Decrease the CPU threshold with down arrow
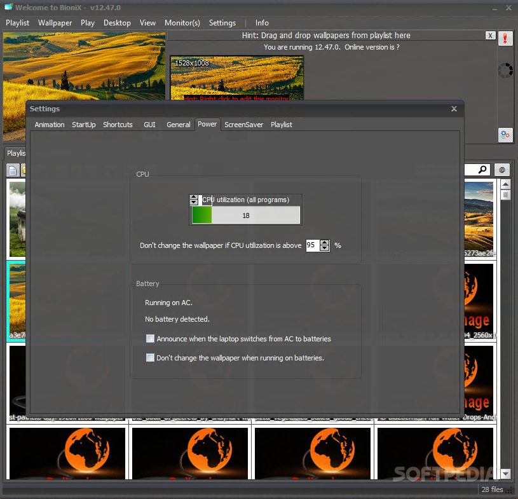 click(325, 248)
